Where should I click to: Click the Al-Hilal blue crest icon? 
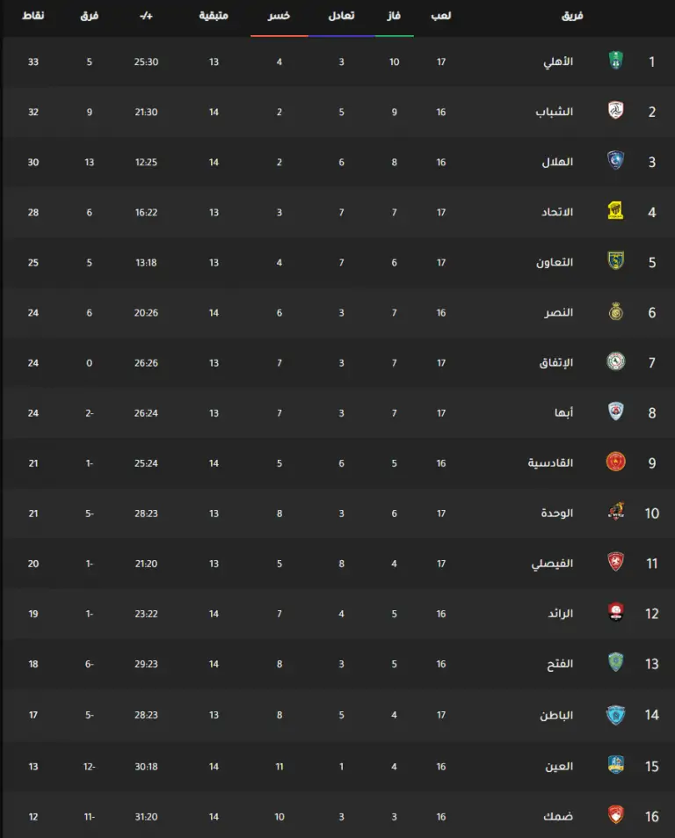616,160
